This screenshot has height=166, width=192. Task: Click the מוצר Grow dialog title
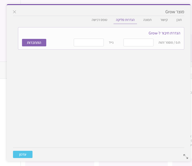pos(175,12)
